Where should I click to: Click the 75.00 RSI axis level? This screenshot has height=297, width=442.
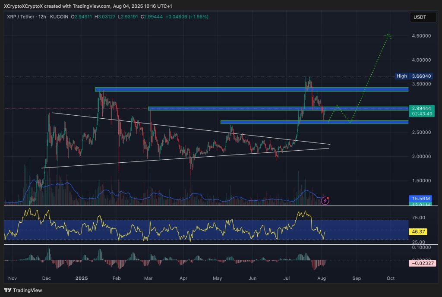[418, 218]
